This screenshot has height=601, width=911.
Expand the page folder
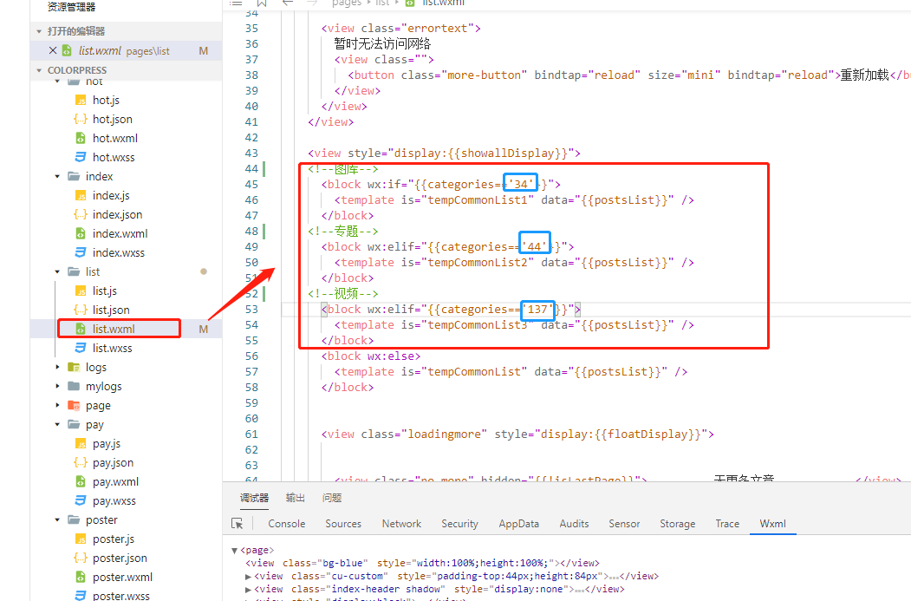tap(57, 406)
